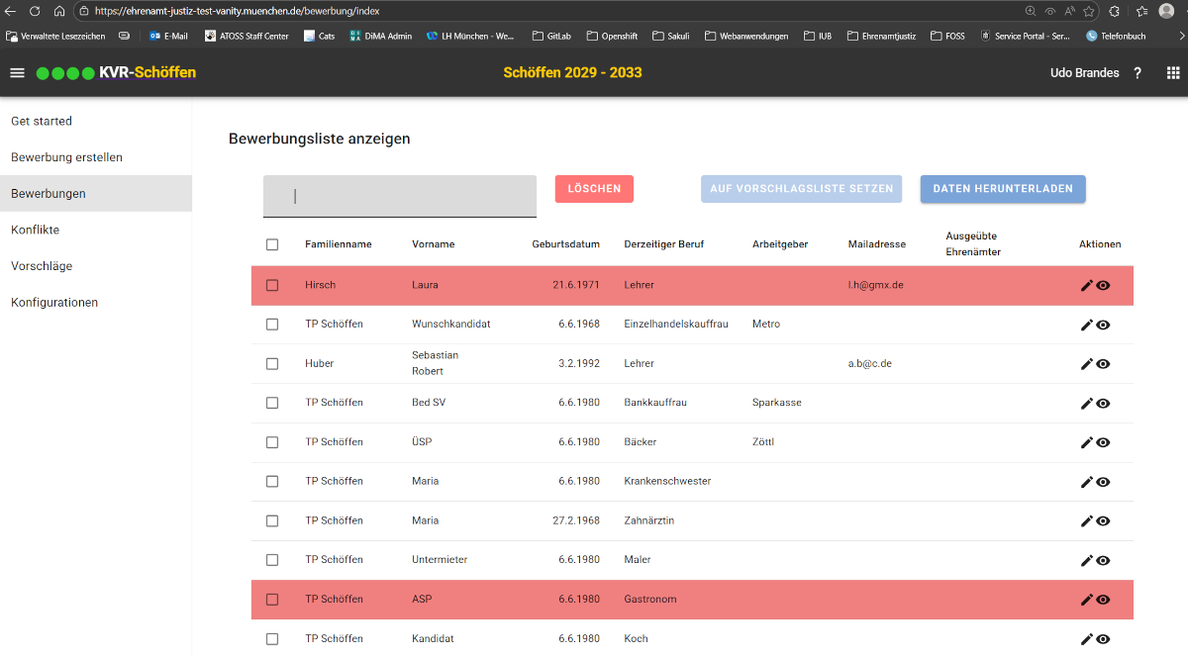The width and height of the screenshot is (1188, 657).
Task: Open Bewerbung erstellen from the sidebar
Action: (x=66, y=156)
